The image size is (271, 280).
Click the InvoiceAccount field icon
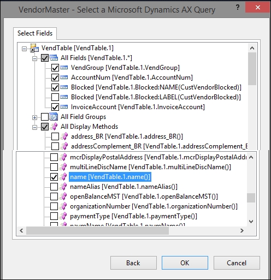64,107
